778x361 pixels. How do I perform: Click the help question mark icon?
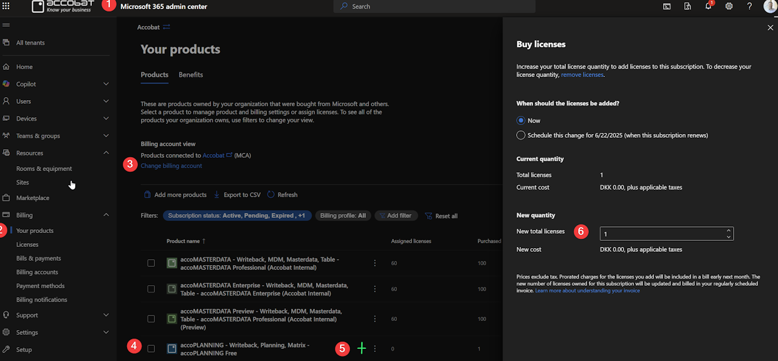point(749,6)
